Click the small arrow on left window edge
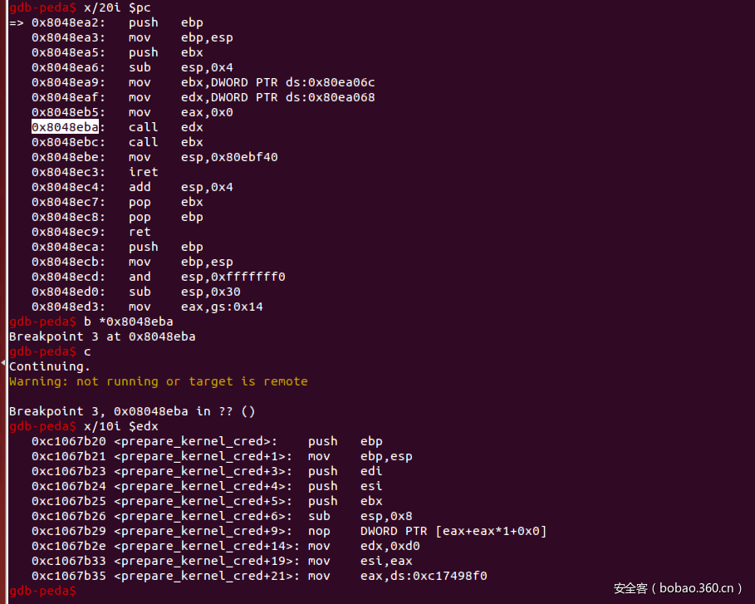The image size is (755, 604). [x=3, y=363]
